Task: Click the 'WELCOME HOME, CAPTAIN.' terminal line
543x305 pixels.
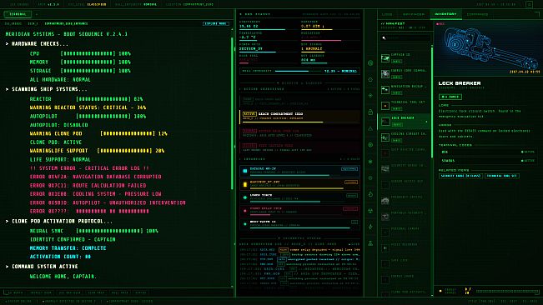Action: 63,277
